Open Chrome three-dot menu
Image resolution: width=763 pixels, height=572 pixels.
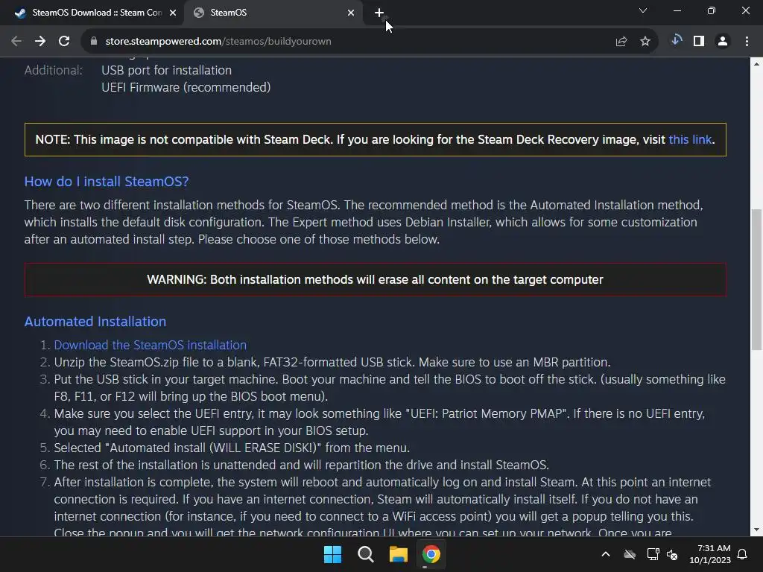747,42
